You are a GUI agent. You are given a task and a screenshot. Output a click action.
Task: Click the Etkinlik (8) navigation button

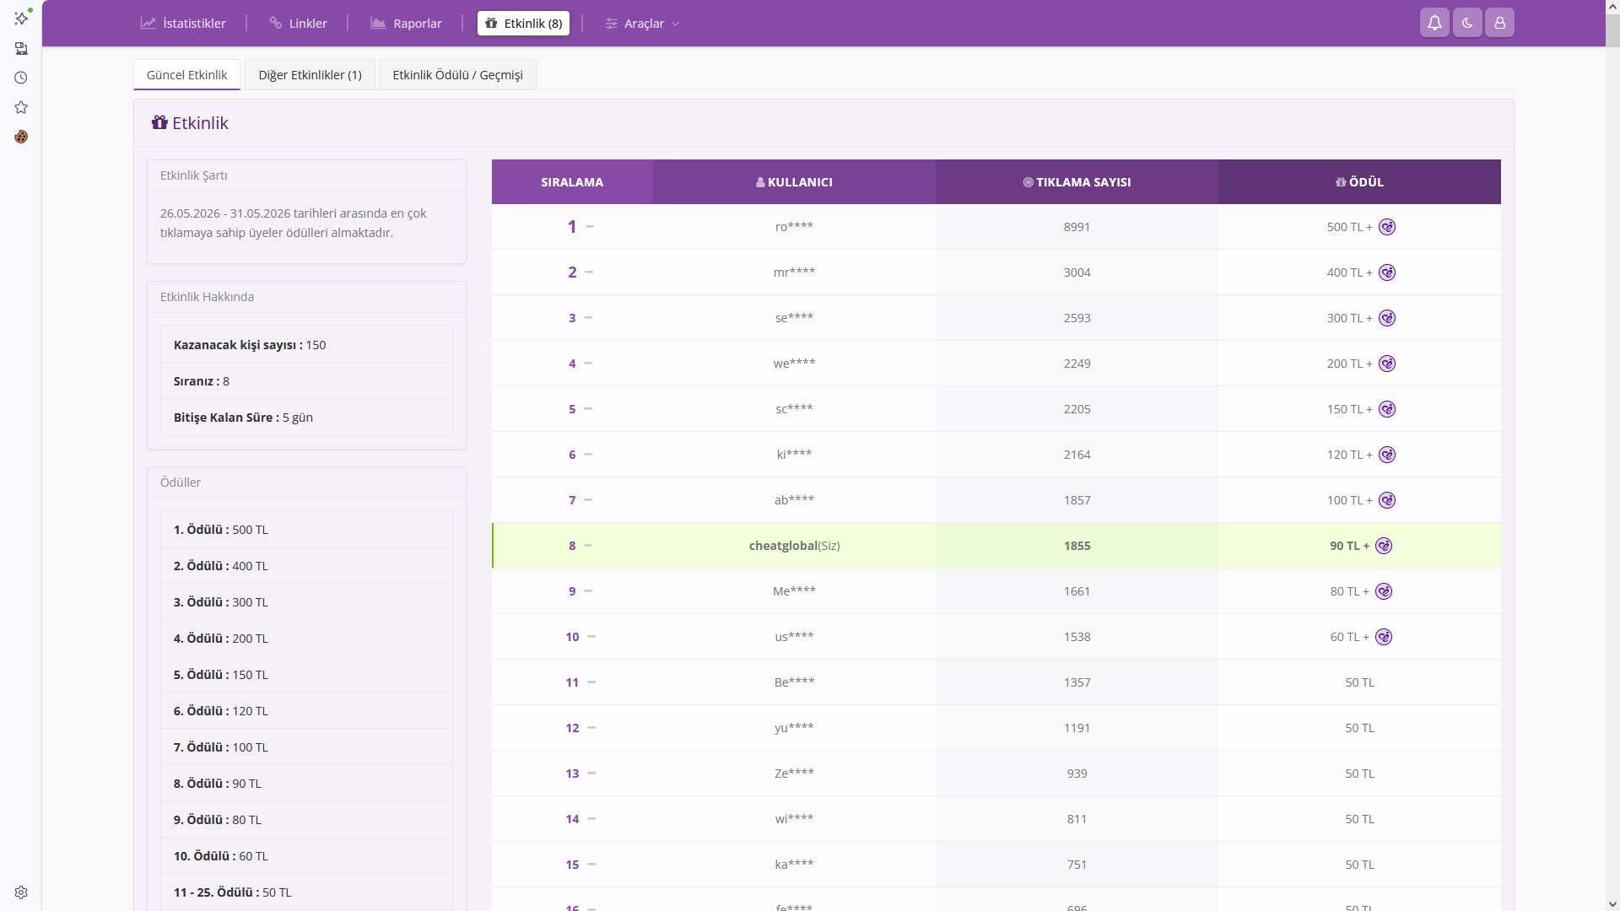(x=523, y=24)
